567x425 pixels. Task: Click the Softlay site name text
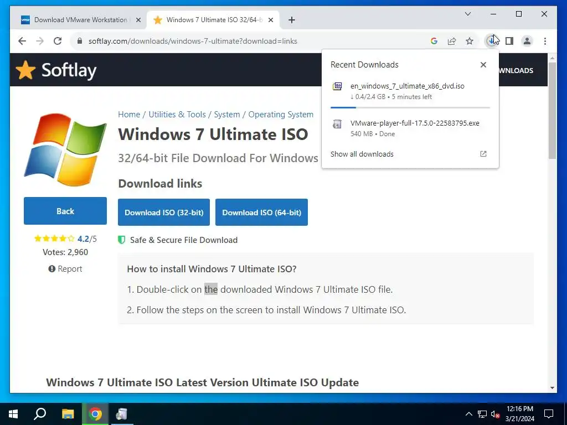(69, 70)
